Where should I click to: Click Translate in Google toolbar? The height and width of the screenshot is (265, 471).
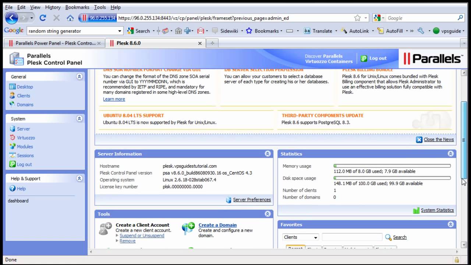pos(318,31)
